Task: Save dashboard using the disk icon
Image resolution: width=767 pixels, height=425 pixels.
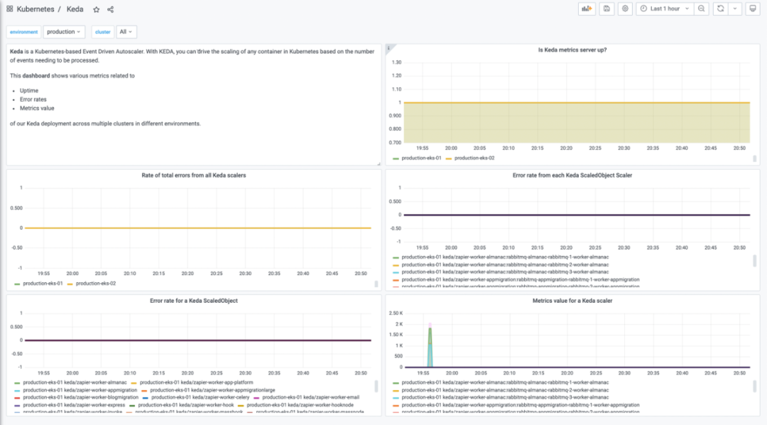Action: (606, 9)
